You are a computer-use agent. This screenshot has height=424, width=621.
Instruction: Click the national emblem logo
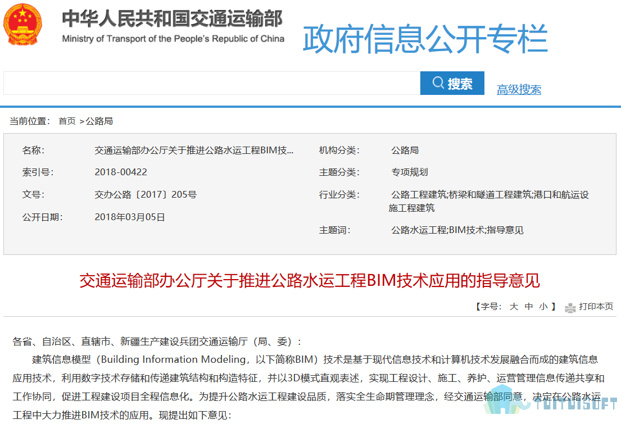22,25
